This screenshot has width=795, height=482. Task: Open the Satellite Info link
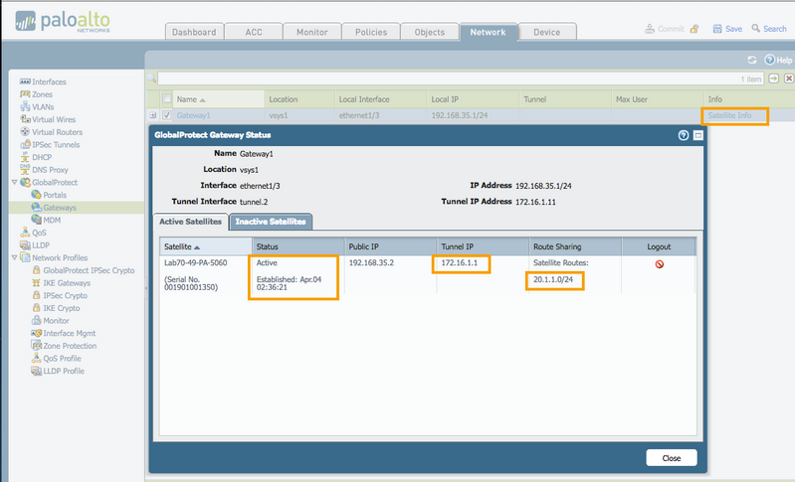coord(736,116)
